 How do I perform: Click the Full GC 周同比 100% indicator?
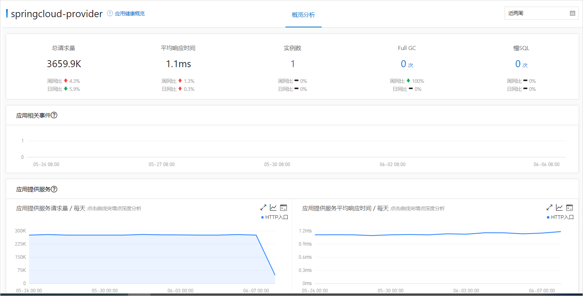tap(407, 81)
